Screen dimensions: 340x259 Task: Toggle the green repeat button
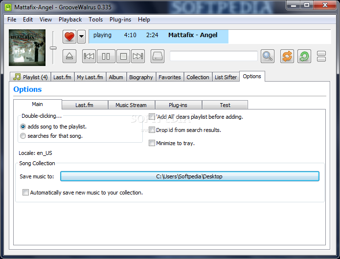pos(304,56)
